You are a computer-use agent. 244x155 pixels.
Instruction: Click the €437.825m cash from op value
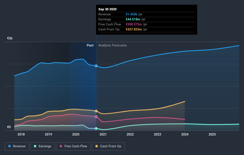click(x=134, y=29)
